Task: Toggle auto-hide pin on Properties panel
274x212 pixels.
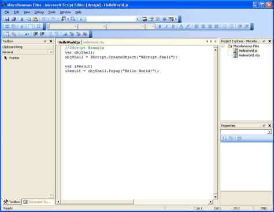Action: (264, 126)
